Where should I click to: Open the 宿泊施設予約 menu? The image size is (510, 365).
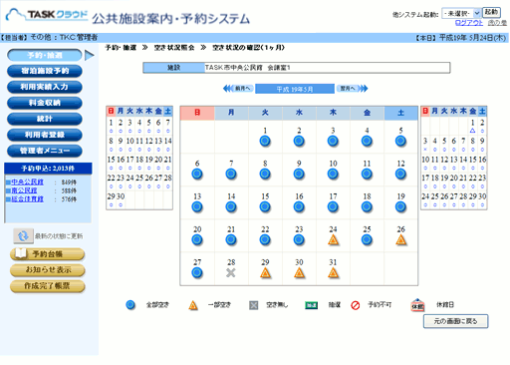[x=45, y=71]
